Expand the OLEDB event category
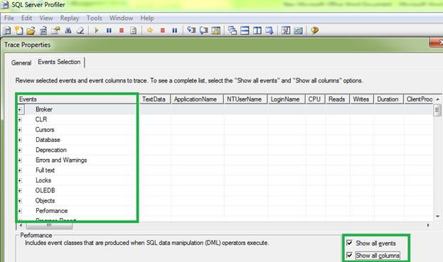Screen dimensions: 443x262 [x=20, y=191]
